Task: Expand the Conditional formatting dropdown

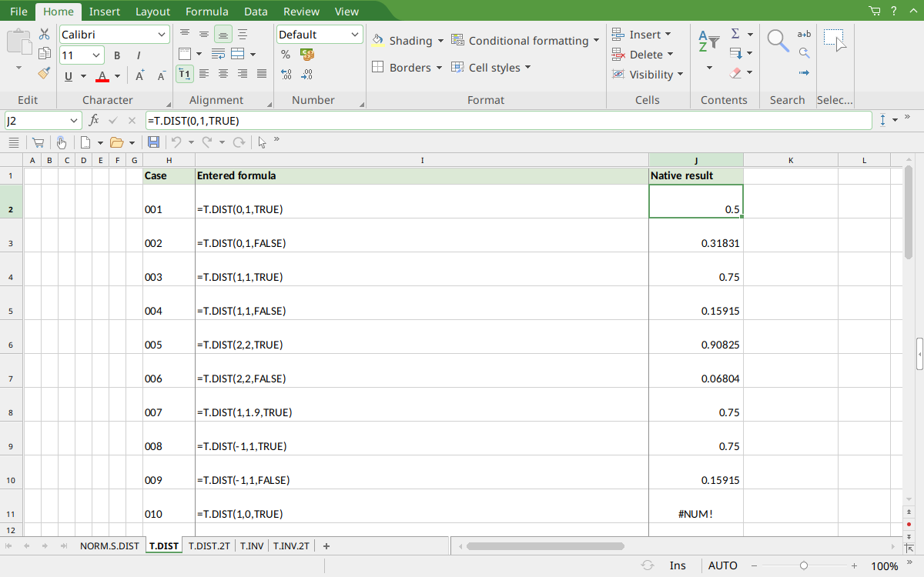Action: (x=596, y=41)
